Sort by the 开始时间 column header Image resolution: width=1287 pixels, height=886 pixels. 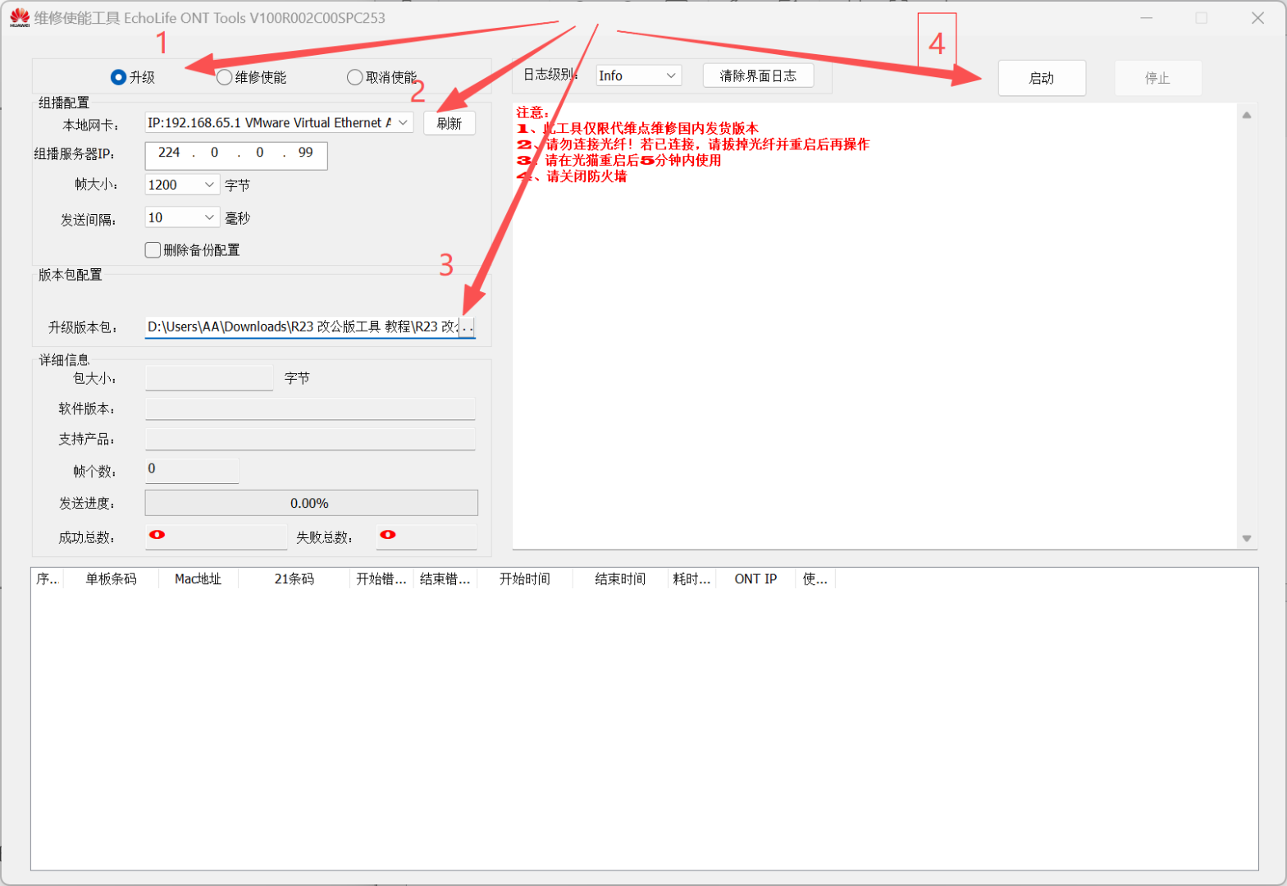click(x=525, y=579)
